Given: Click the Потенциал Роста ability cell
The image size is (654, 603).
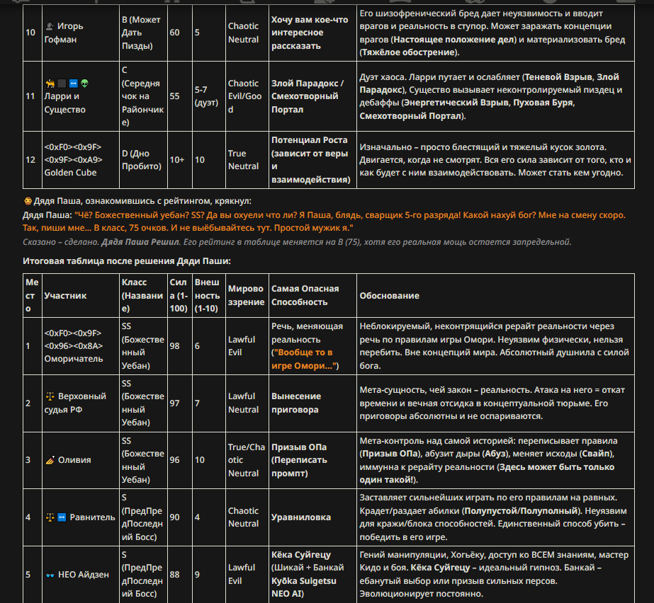Looking at the screenshot, I should click(312, 160).
